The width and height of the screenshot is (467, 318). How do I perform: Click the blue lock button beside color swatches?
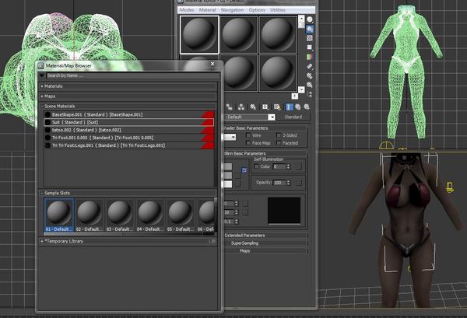coord(244,170)
